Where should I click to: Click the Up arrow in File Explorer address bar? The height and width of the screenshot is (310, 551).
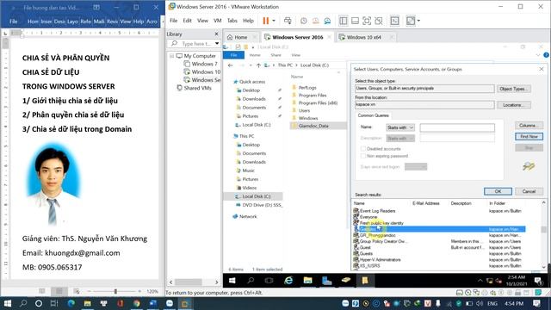pos(258,65)
